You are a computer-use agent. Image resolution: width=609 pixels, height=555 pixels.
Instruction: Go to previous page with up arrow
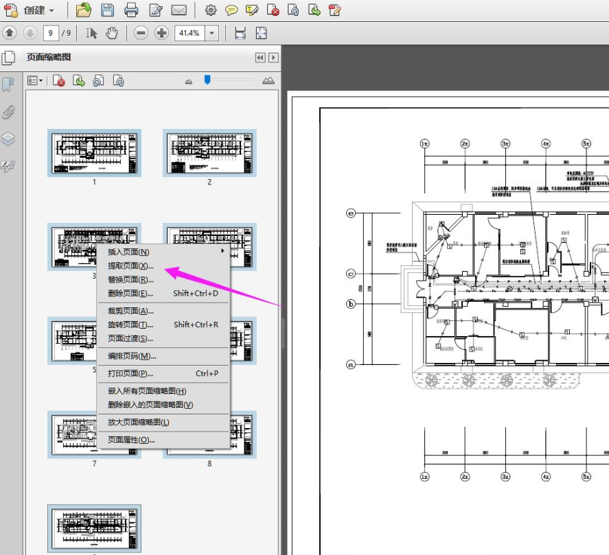tap(10, 33)
